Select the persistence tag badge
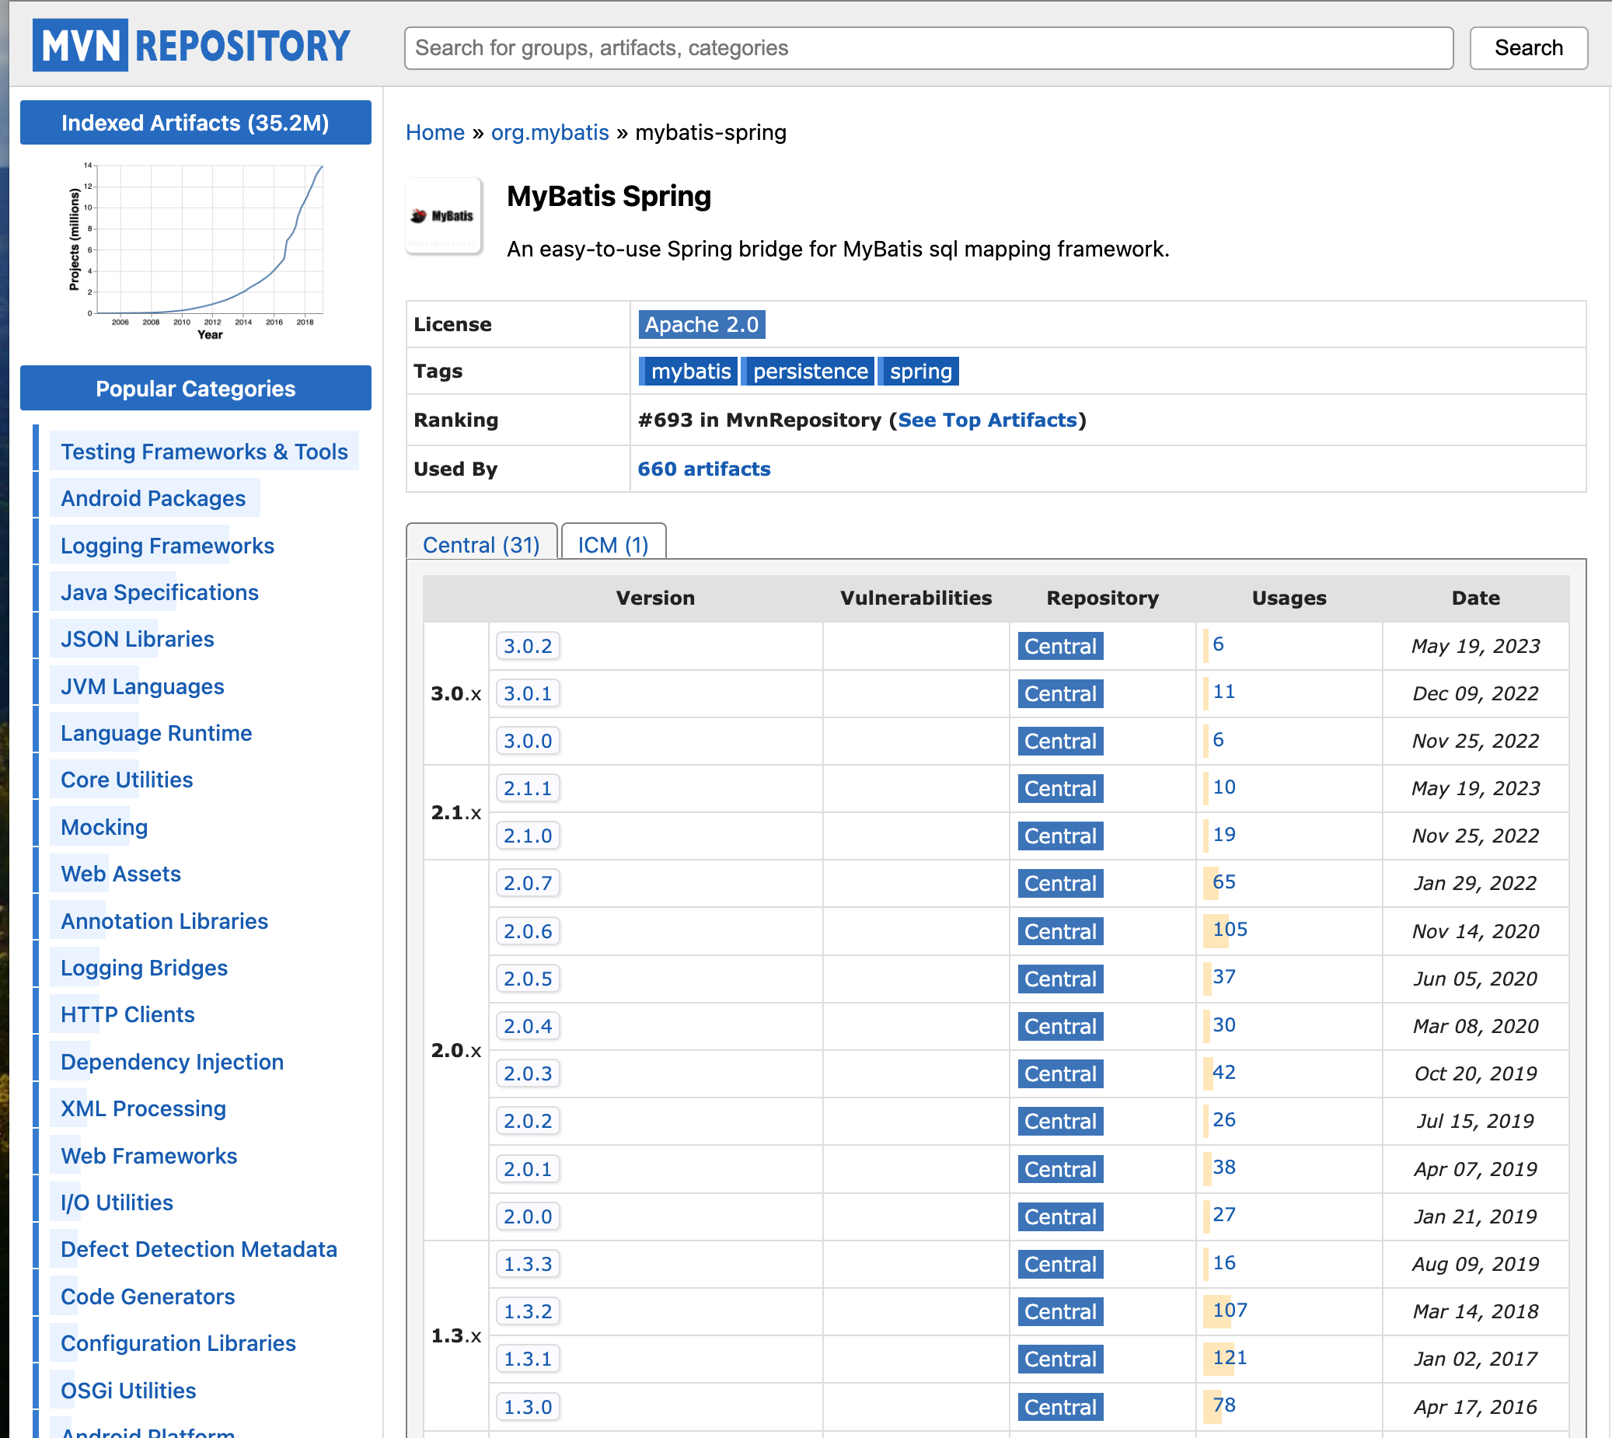1612x1438 pixels. [809, 372]
